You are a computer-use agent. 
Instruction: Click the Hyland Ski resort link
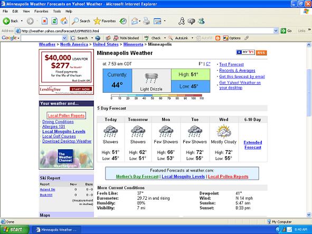coord(48,190)
